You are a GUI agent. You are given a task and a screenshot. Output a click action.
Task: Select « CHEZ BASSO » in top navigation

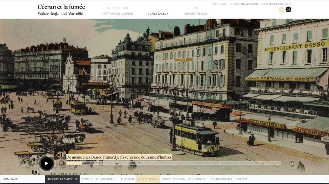158,14
